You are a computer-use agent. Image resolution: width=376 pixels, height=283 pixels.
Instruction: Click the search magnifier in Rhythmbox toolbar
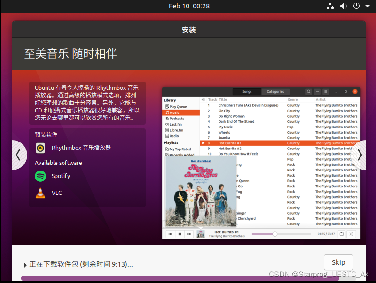pos(309,91)
